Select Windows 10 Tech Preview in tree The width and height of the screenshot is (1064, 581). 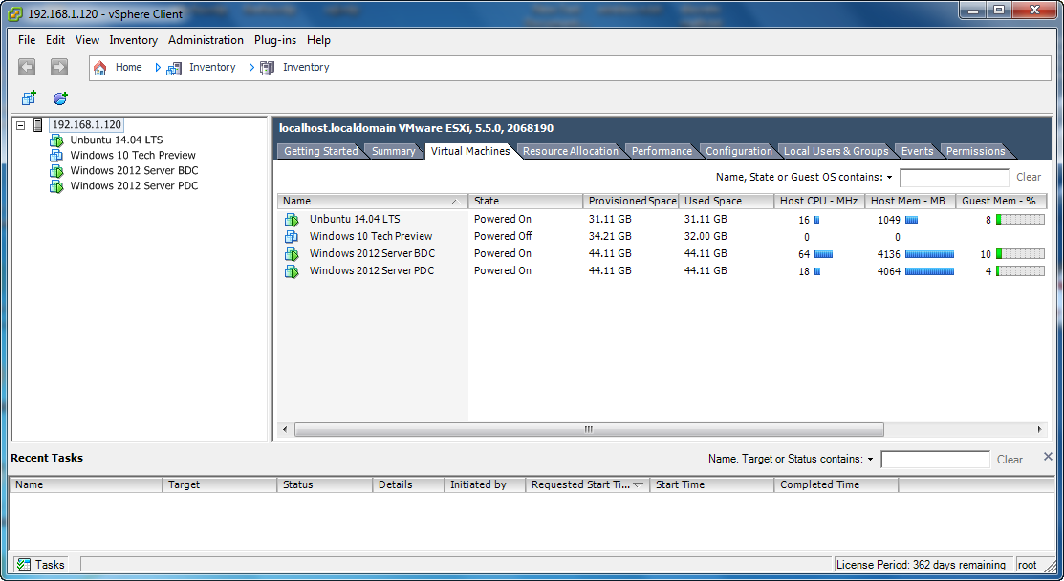tap(133, 155)
